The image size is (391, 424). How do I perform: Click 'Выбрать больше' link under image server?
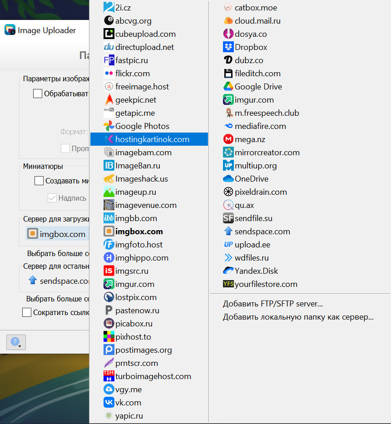(58, 253)
